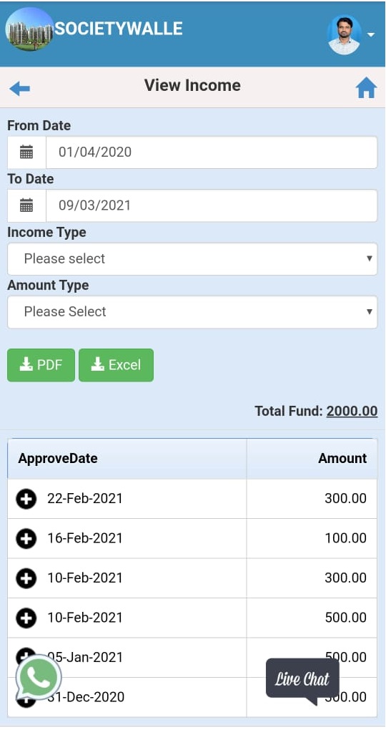The height and width of the screenshot is (730, 386).
Task: Open the Income Type dropdown
Action: point(192,258)
